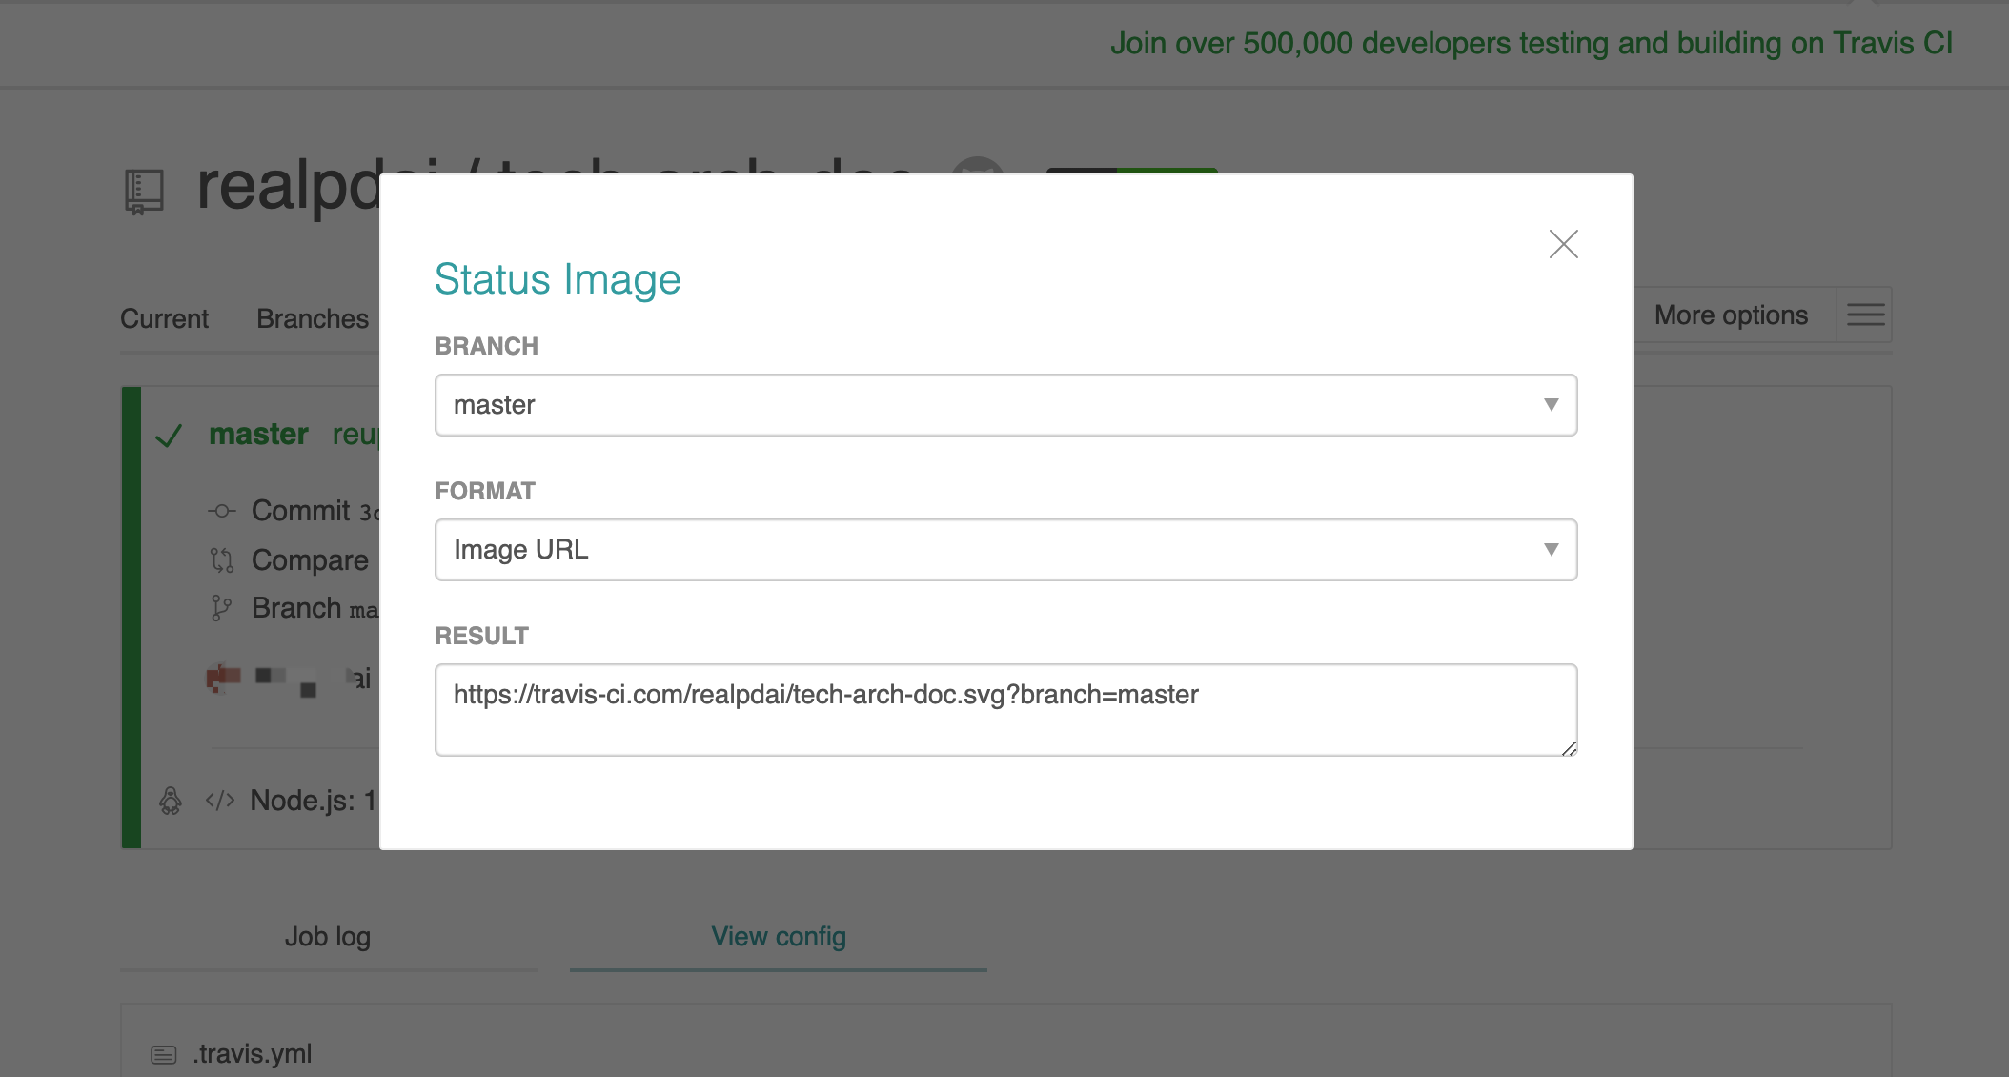The height and width of the screenshot is (1077, 2009).
Task: Click the branch icon beside Branch
Action: [x=221, y=608]
